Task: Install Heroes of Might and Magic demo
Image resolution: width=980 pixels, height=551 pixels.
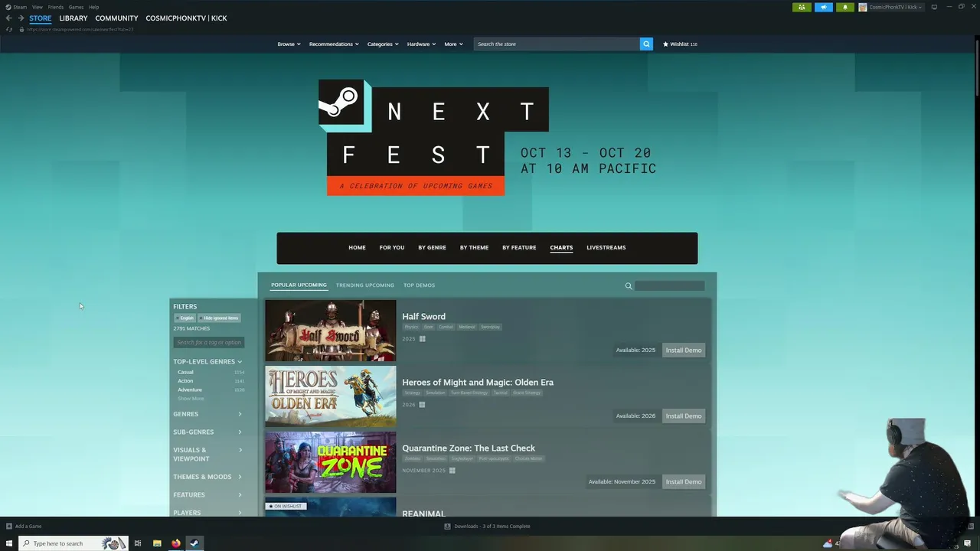Action: 684,416
